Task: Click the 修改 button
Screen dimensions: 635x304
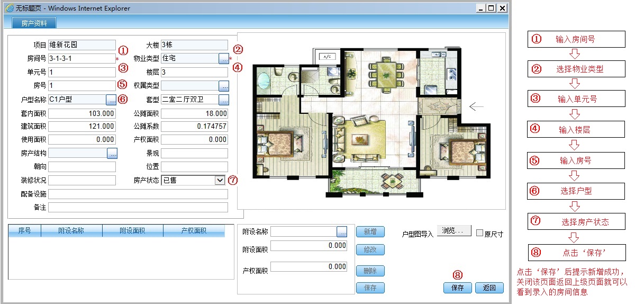Action: coord(370,249)
